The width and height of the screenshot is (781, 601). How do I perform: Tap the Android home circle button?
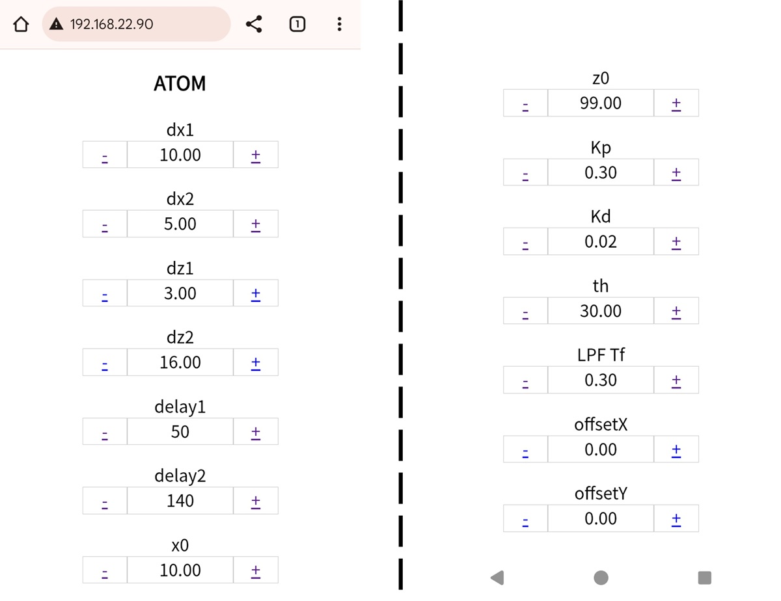coord(601,578)
